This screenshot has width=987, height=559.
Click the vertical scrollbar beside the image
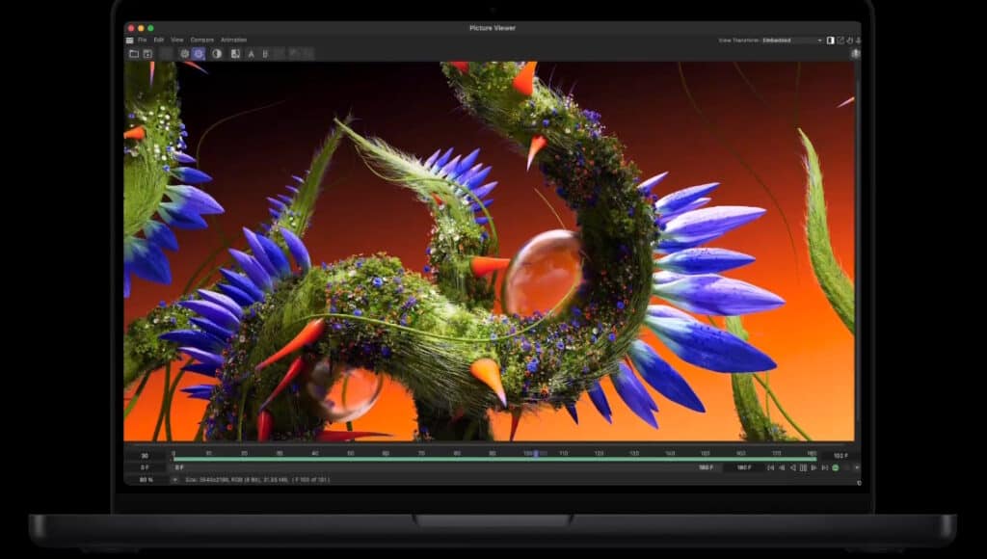pos(857,252)
